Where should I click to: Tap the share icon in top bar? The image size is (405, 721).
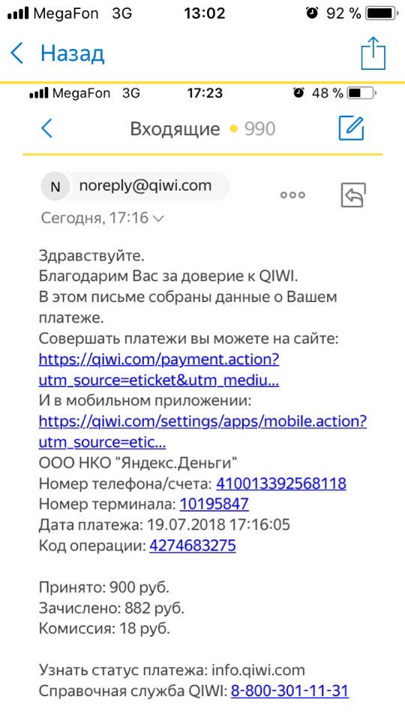coord(373,53)
